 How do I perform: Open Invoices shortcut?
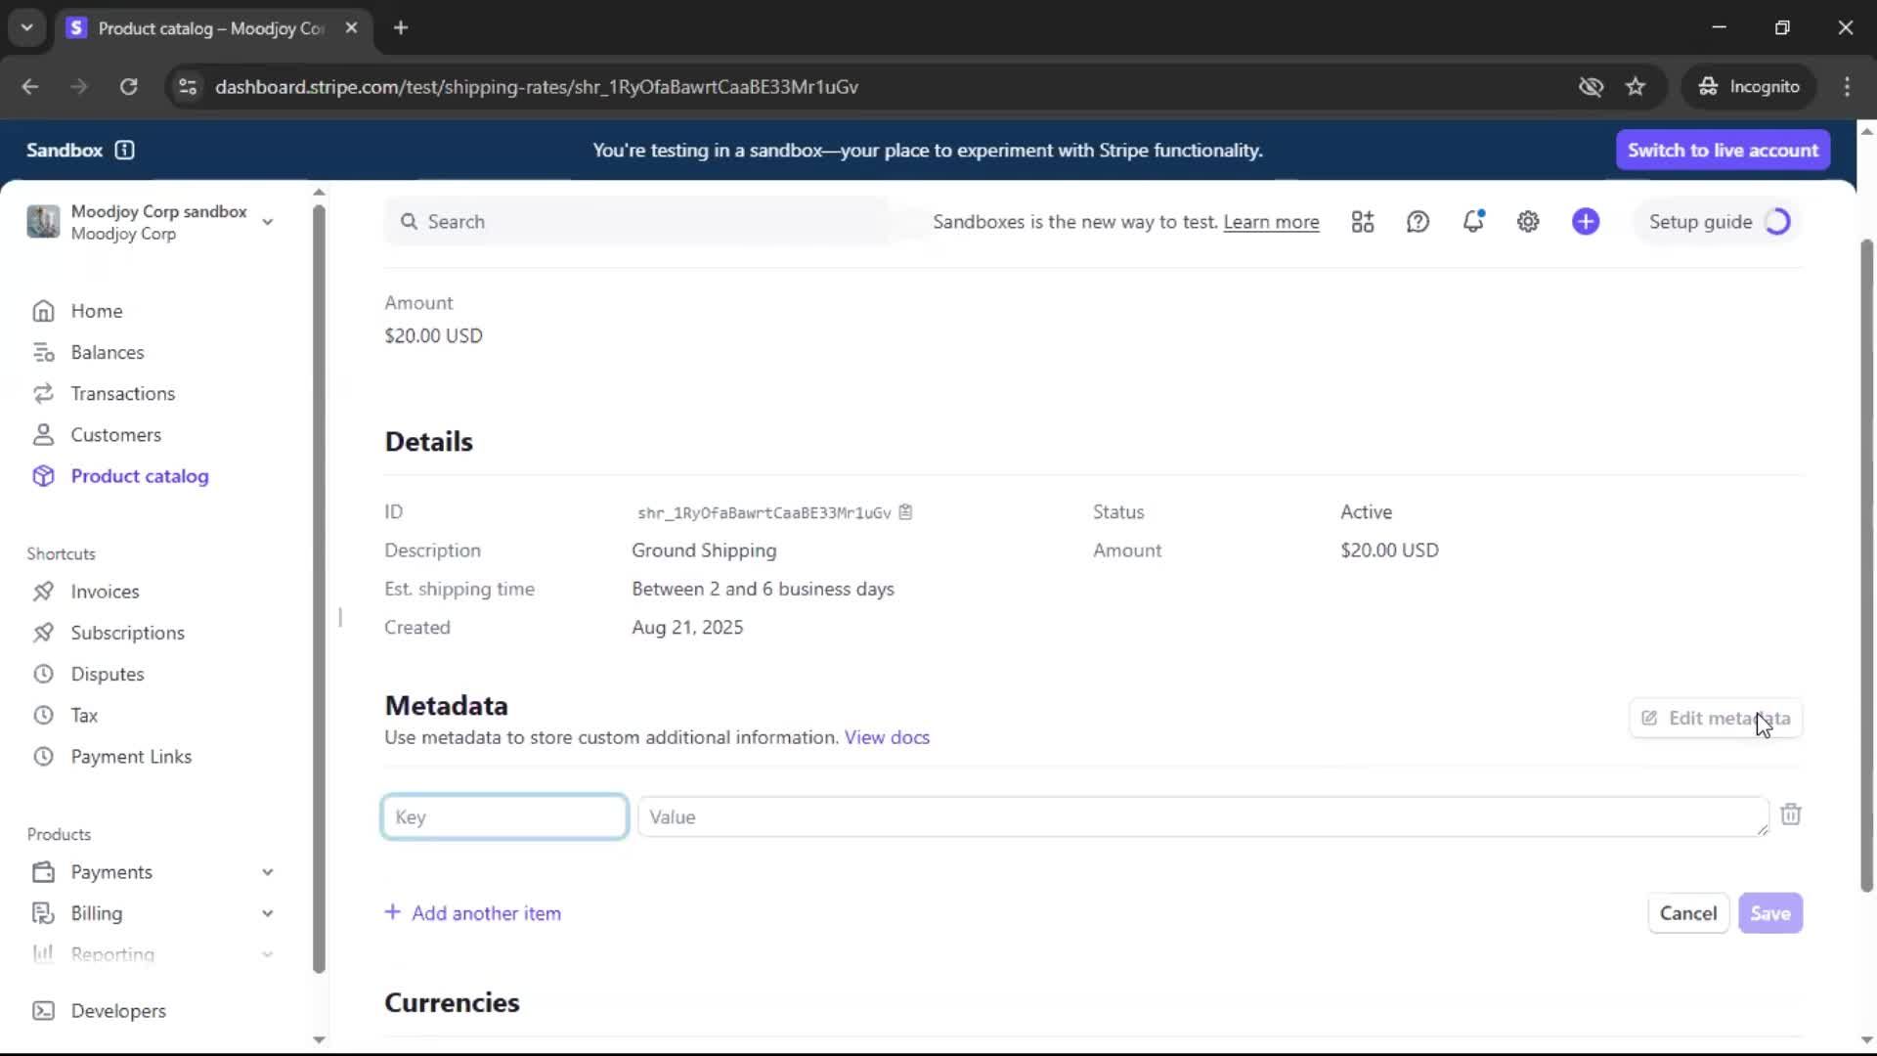(x=105, y=592)
